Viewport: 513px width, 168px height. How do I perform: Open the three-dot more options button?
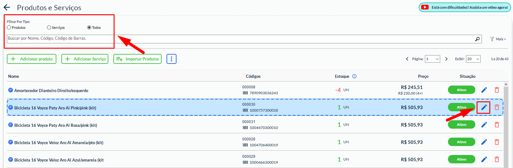(x=172, y=59)
